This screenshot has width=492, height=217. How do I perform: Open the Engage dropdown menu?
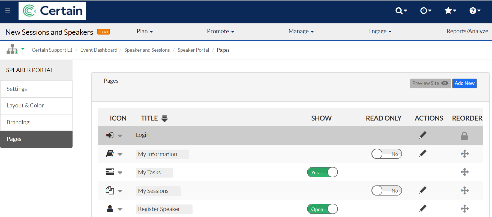pyautogui.click(x=380, y=31)
